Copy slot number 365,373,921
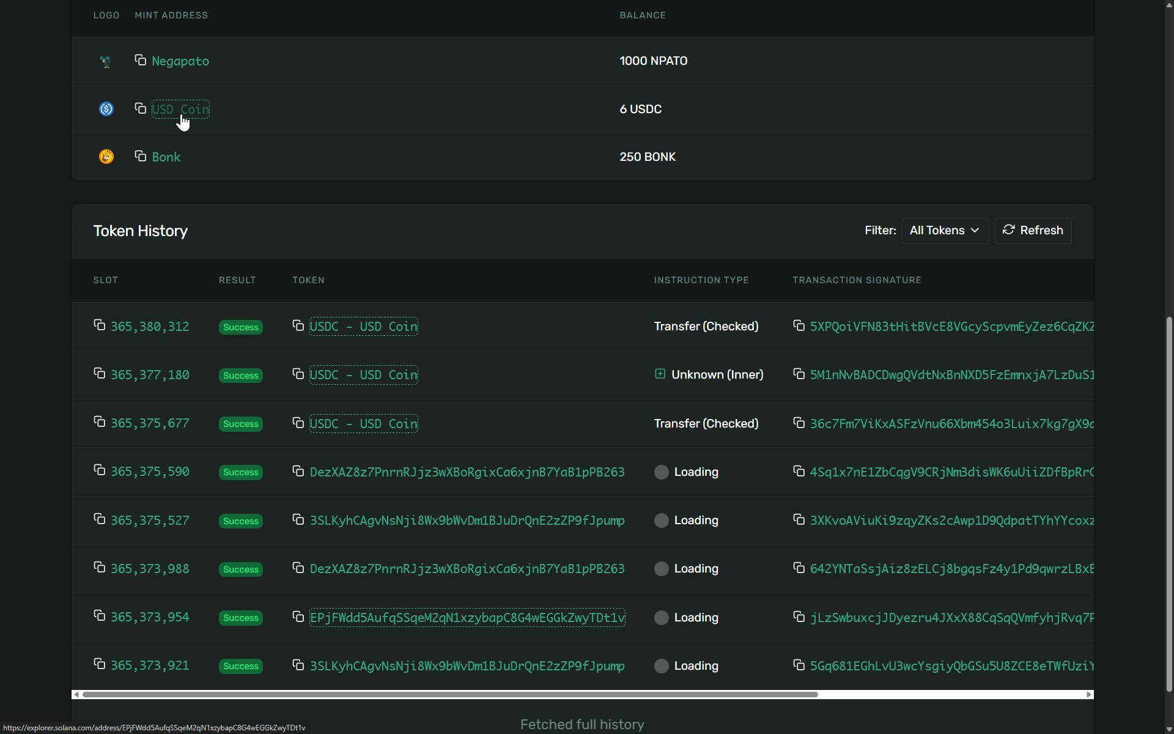This screenshot has width=1174, height=734. pyautogui.click(x=99, y=664)
